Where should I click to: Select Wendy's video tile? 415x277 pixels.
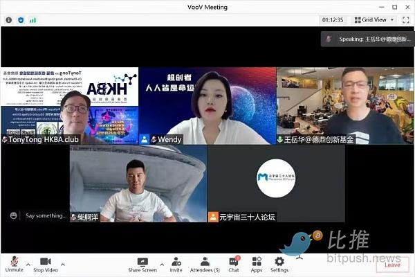(x=207, y=105)
